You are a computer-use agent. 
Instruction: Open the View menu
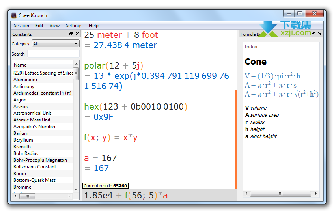(54, 26)
